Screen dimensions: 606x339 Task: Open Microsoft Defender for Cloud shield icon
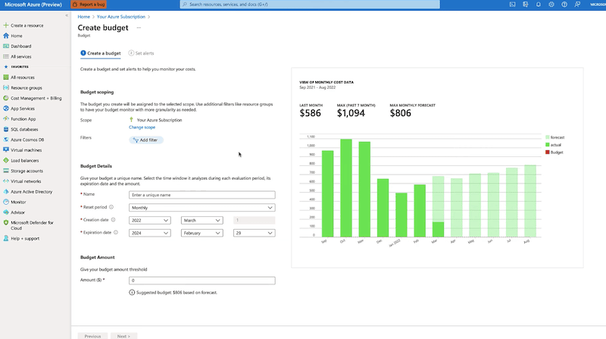click(6, 223)
